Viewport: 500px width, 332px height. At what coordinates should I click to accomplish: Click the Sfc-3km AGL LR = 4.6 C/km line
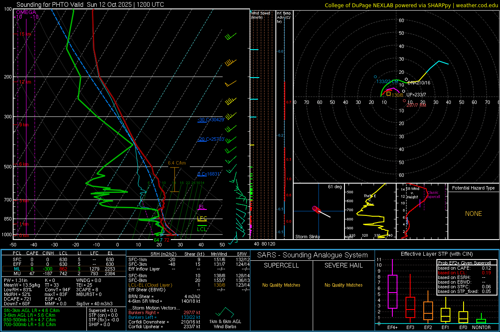pyautogui.click(x=32, y=310)
